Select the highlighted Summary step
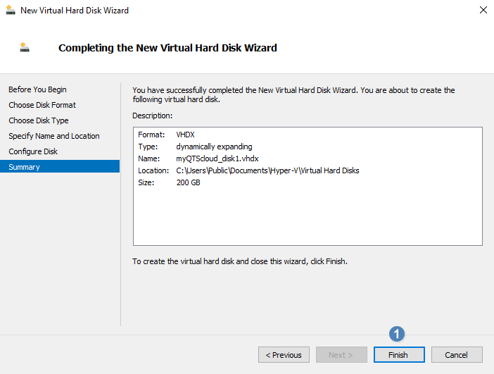Image resolution: width=494 pixels, height=374 pixels. (x=60, y=166)
